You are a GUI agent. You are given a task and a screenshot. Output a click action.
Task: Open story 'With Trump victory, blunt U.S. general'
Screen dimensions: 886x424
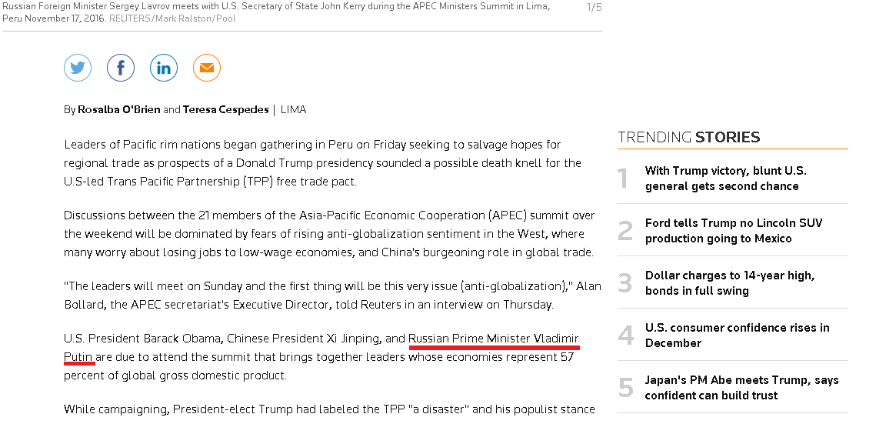(x=725, y=179)
